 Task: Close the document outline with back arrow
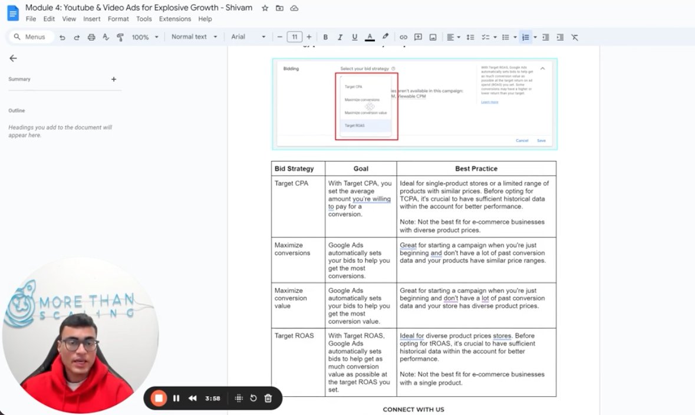tap(14, 58)
